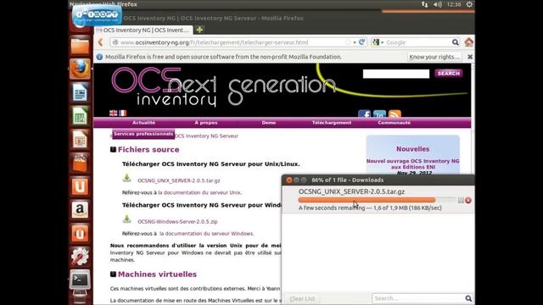The image size is (543, 305).
Task: Open Ubuntu One Music launcher icon
Action: (80, 234)
